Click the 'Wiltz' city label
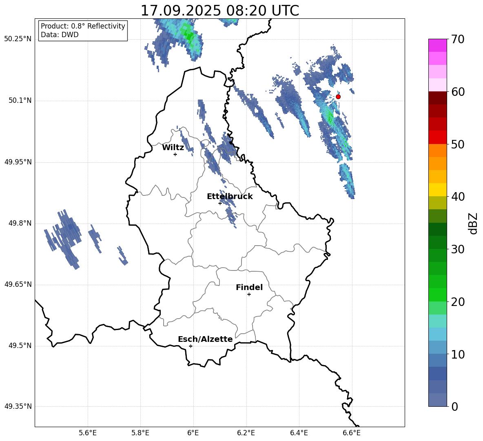Image resolution: width=483 pixels, height=441 pixels. click(x=173, y=148)
